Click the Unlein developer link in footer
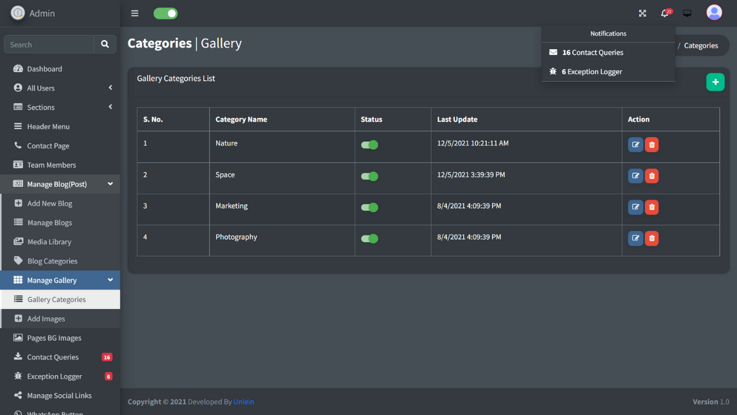 coord(244,401)
